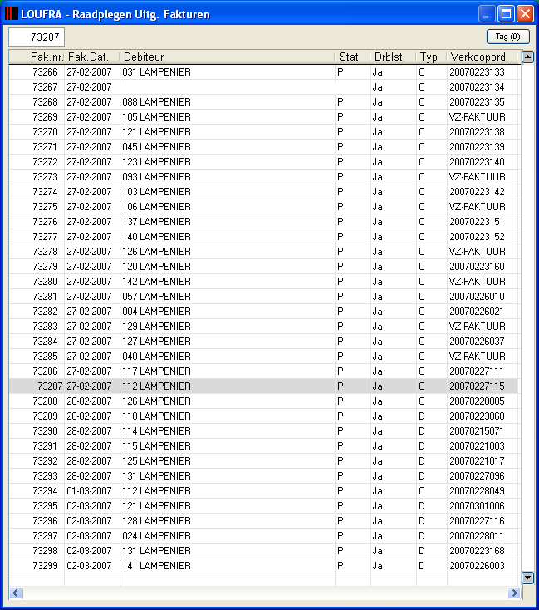This screenshot has width=539, height=610.
Task: Select invoice number 73268
Action: pyautogui.click(x=45, y=102)
